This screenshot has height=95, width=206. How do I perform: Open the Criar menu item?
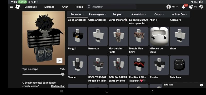[65, 7]
